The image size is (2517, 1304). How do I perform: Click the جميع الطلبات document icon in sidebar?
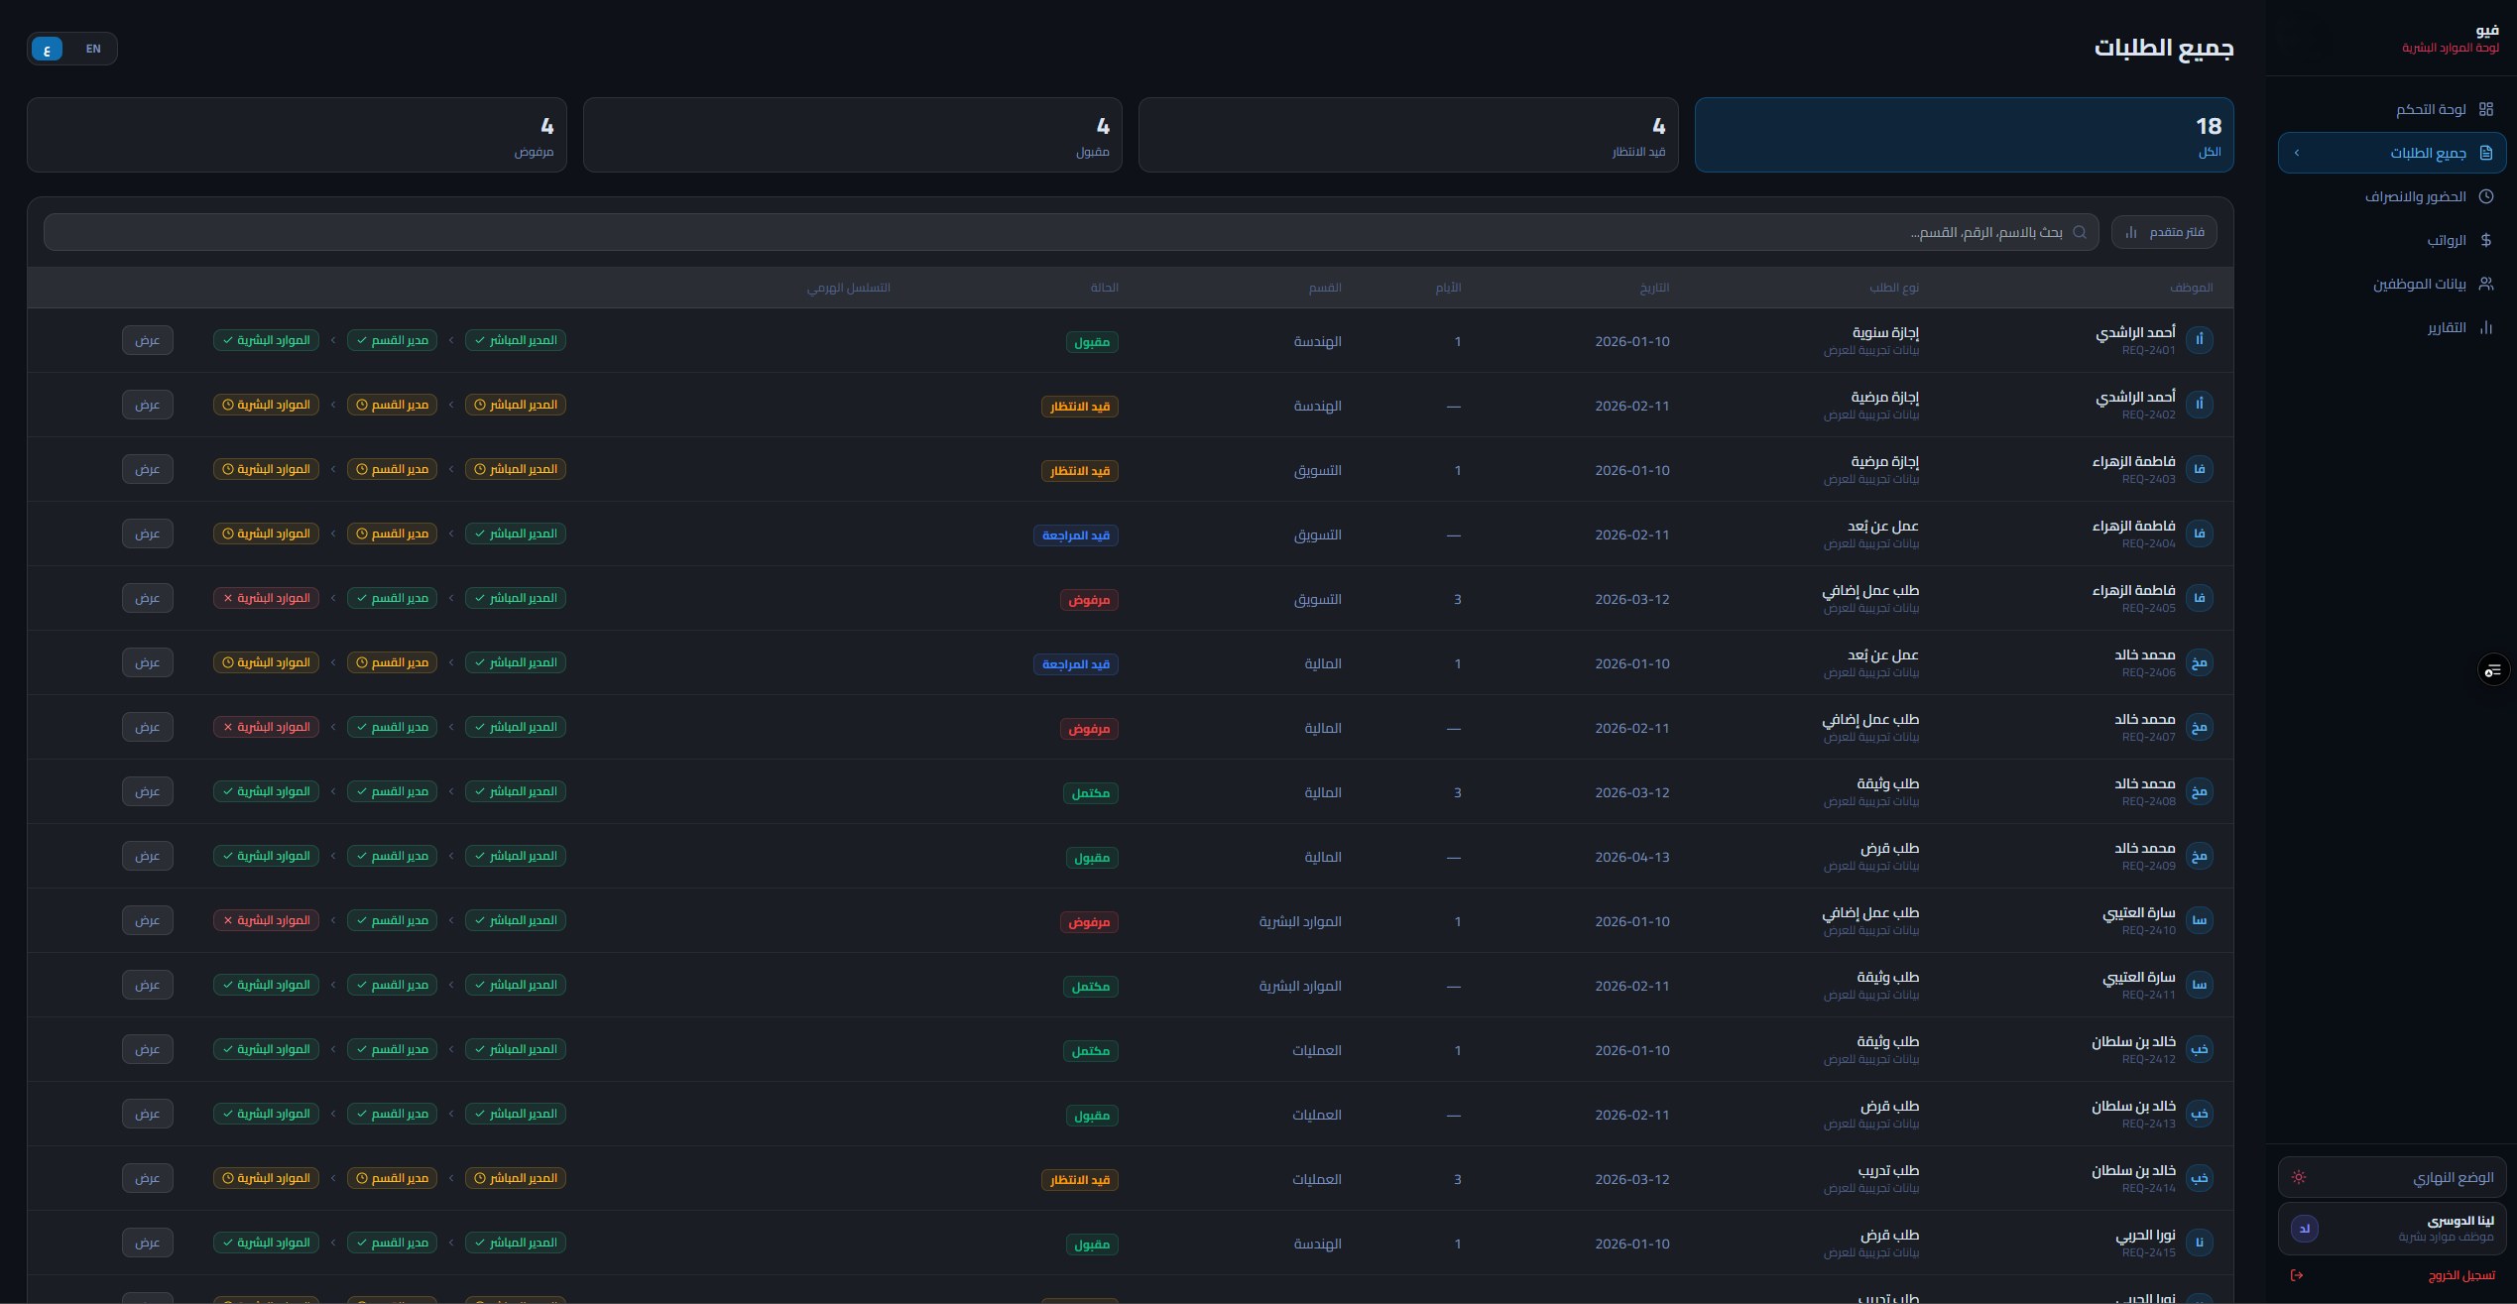tap(2485, 153)
